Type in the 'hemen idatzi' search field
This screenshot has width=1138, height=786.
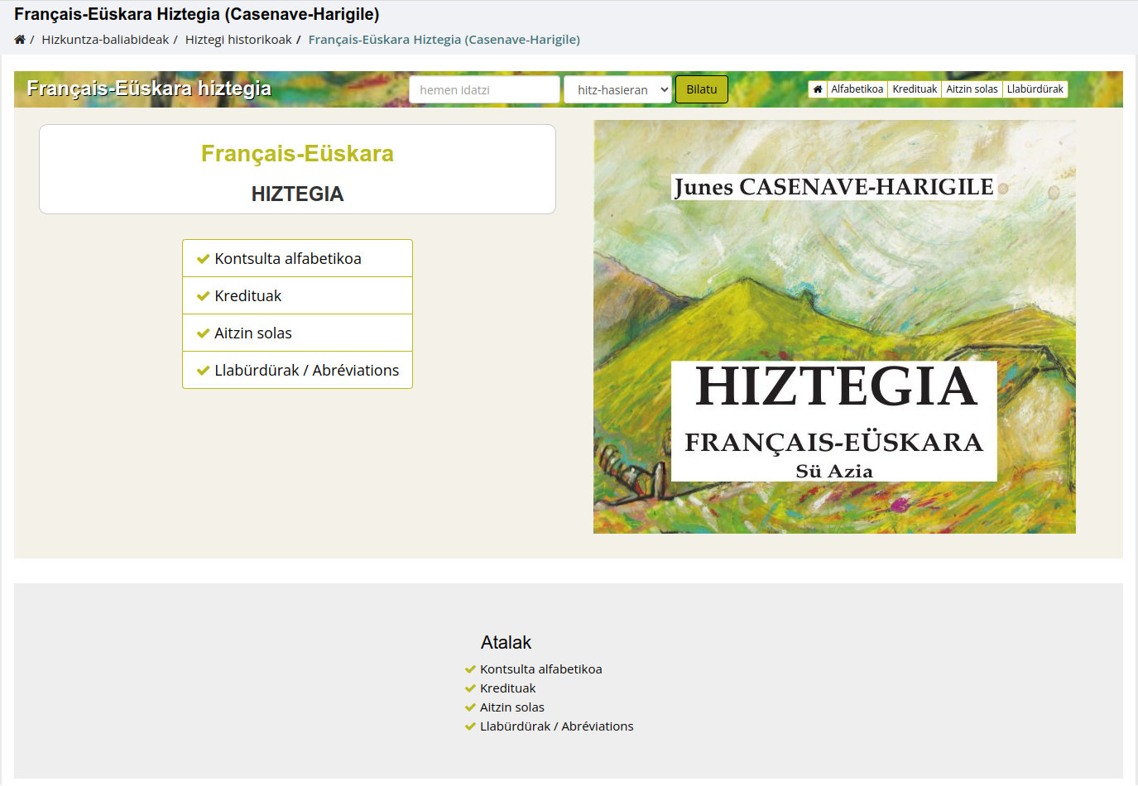tap(484, 90)
